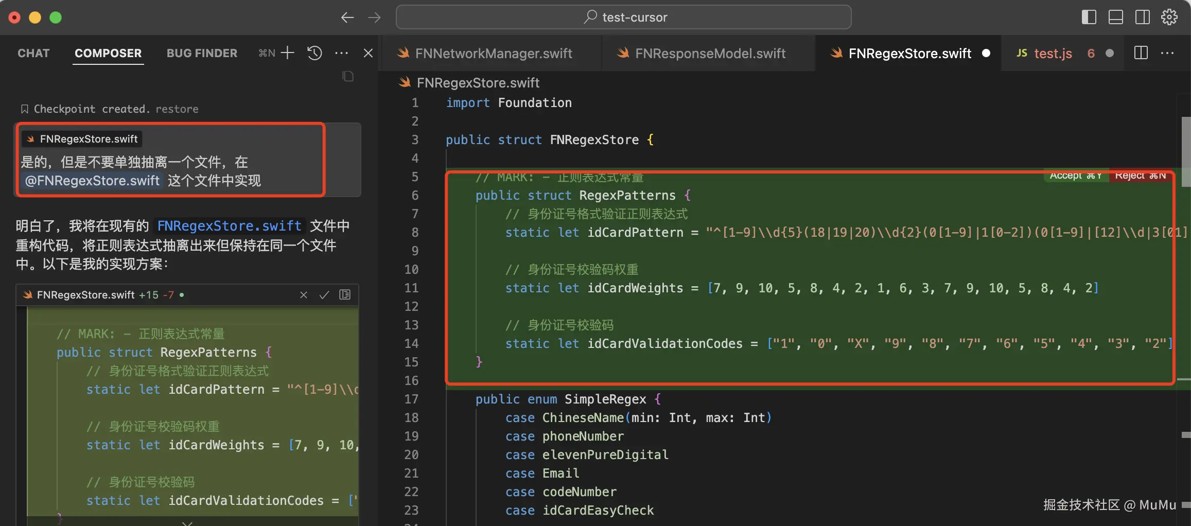Viewport: 1191px width, 526px height.
Task: Open composer history clock icon
Action: click(314, 53)
